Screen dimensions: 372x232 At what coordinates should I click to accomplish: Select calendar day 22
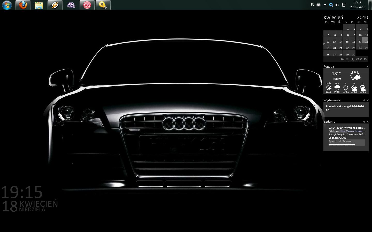(346, 47)
